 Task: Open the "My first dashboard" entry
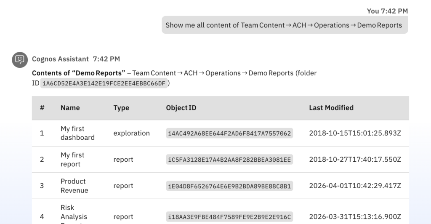tap(77, 133)
